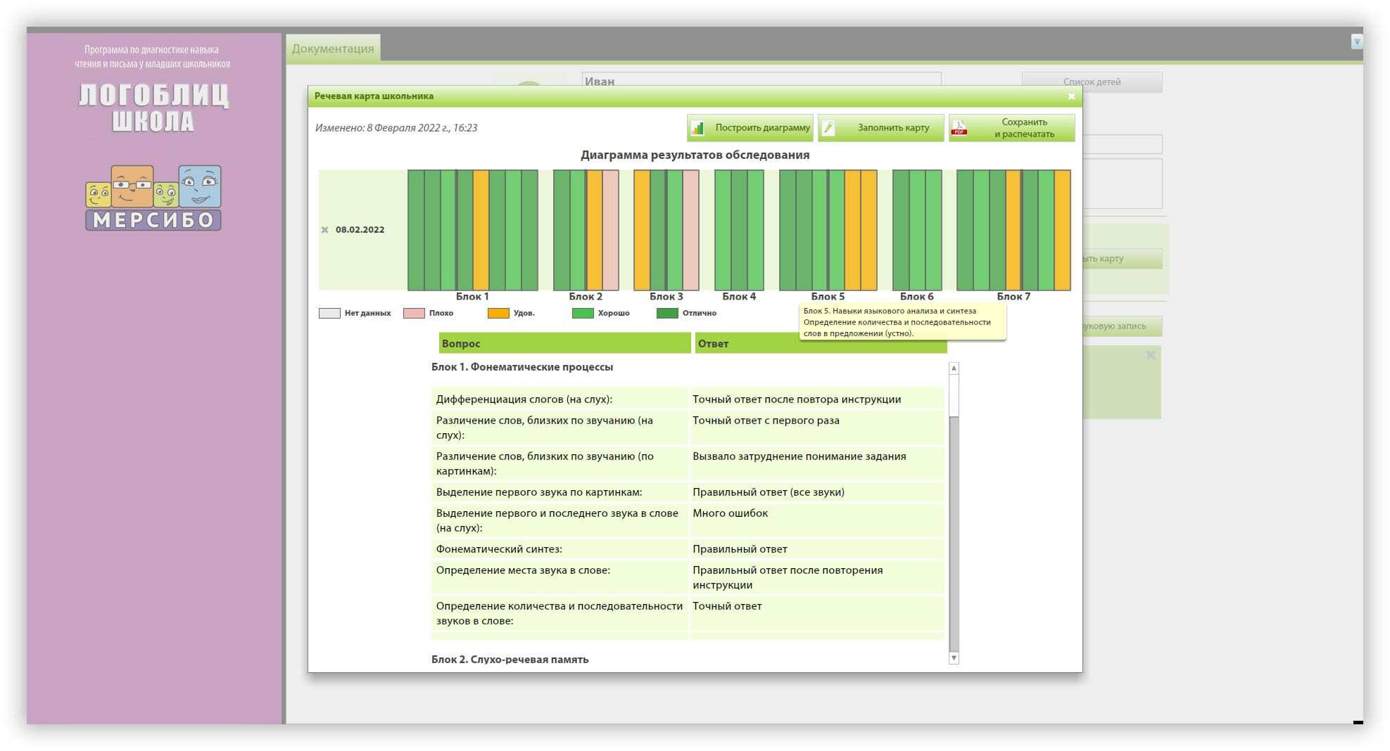The width and height of the screenshot is (1390, 751).
Task: Close the Речевая карта школьника dialog
Action: click(1070, 96)
